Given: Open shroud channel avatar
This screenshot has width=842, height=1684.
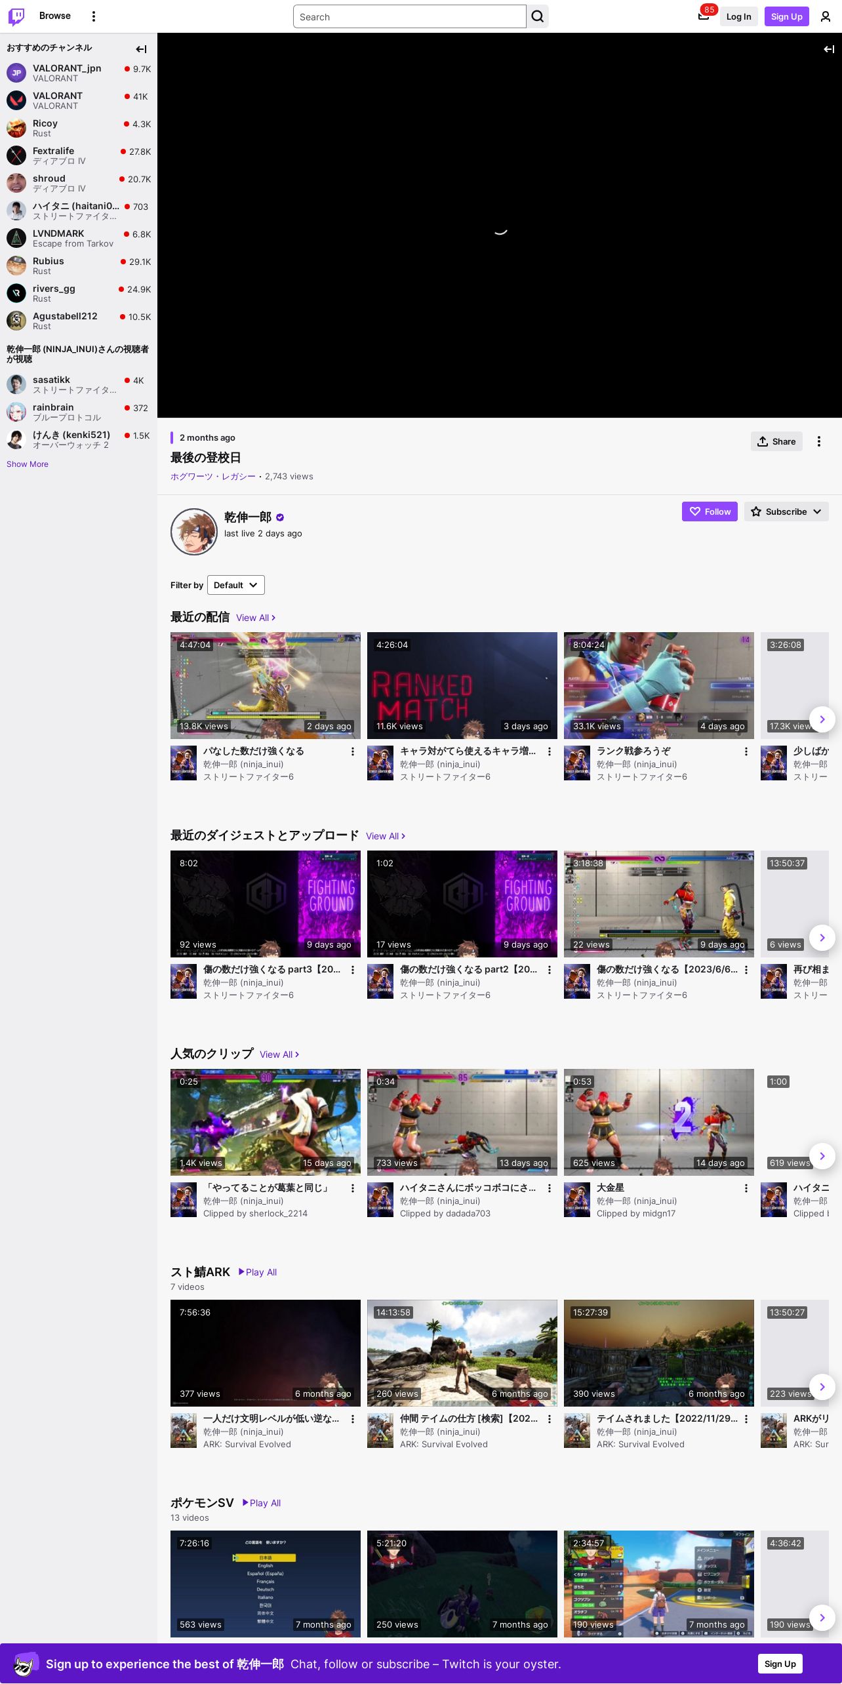Looking at the screenshot, I should coord(16,183).
